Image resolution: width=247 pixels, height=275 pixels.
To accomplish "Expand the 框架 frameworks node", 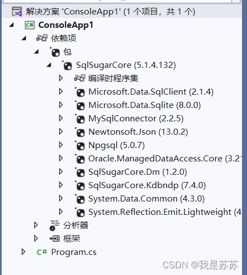I will coord(36,238).
